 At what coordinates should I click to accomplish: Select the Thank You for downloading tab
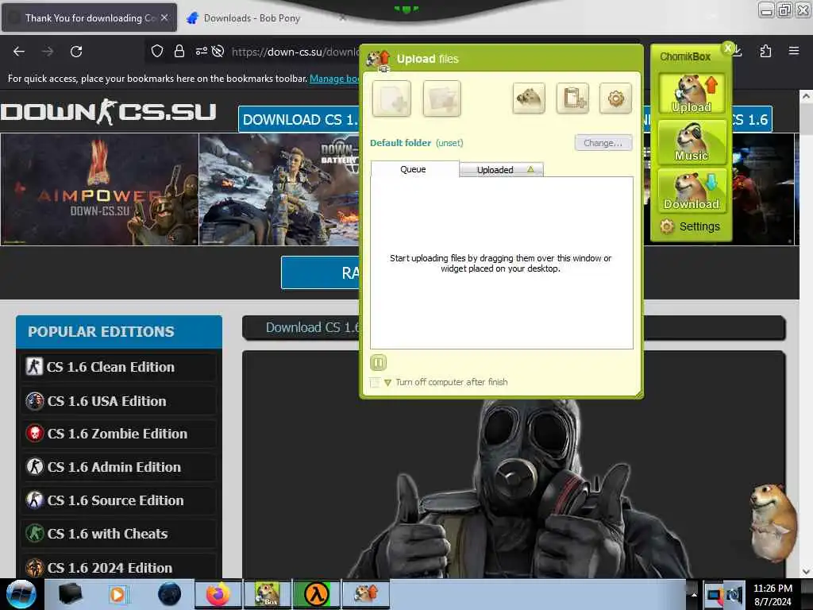pos(89,17)
